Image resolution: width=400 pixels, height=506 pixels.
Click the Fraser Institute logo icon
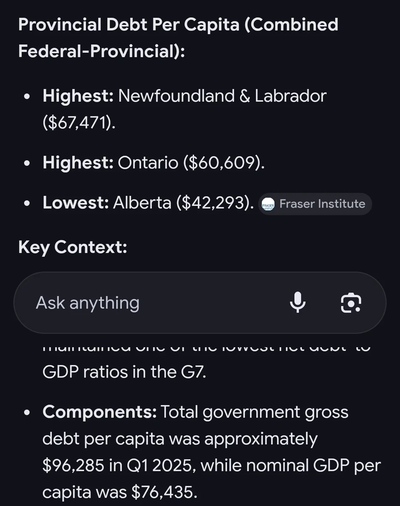(x=268, y=204)
